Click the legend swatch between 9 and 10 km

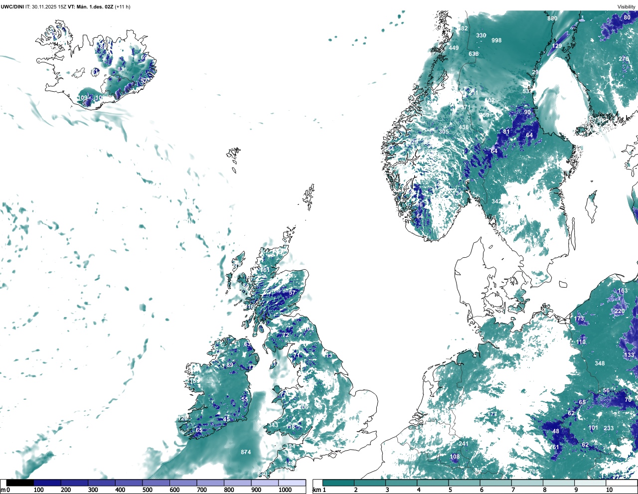591,483
